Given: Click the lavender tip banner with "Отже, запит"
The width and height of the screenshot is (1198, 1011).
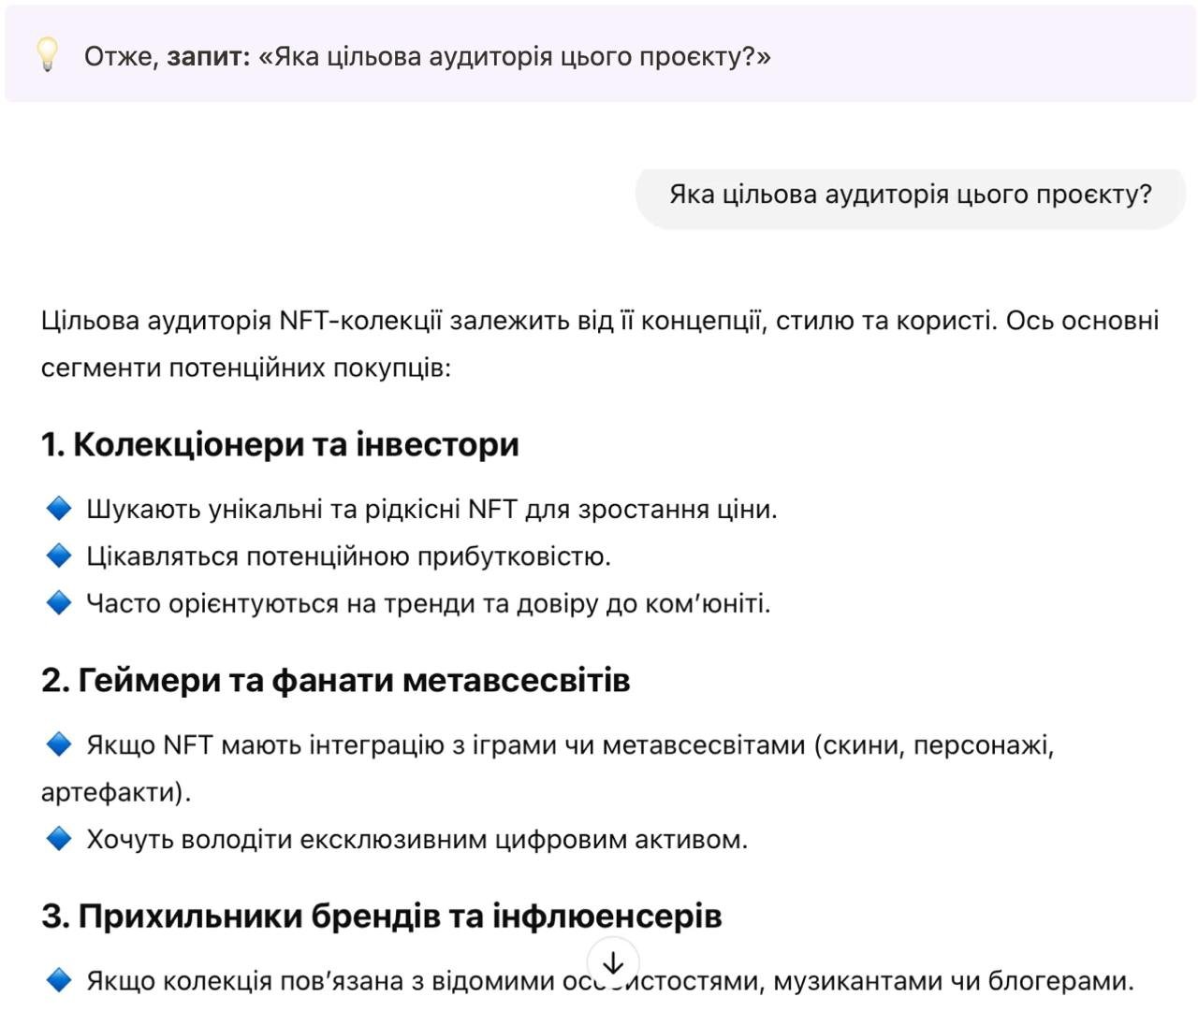Looking at the screenshot, I should pos(936,55).
